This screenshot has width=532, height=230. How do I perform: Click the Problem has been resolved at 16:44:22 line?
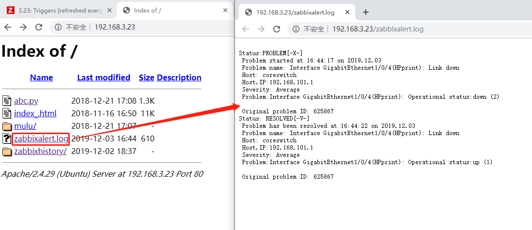pos(329,126)
